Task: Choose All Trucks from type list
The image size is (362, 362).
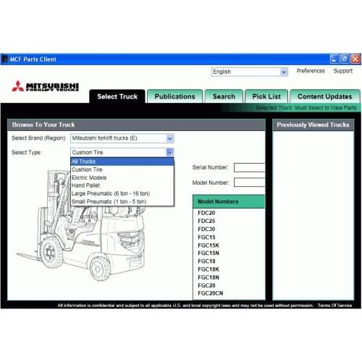Action: [122, 161]
